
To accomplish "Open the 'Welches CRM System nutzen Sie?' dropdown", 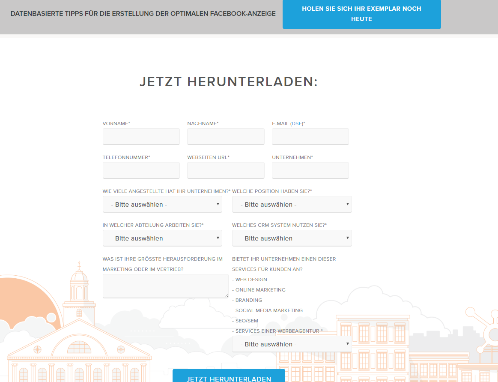I will point(292,238).
